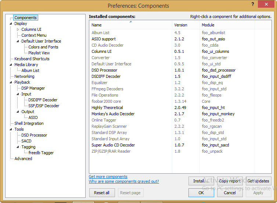Open ASIO output settings in tree
Viewport: 277px width, 203px height.
(33, 117)
